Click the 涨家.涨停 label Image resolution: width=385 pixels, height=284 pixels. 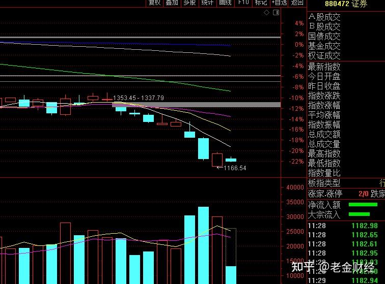point(325,194)
